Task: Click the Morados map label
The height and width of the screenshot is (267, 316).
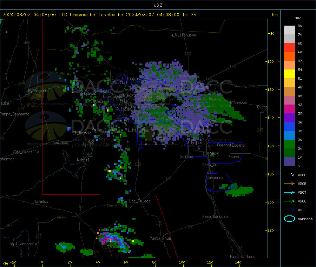Action: pyautogui.click(x=41, y=201)
